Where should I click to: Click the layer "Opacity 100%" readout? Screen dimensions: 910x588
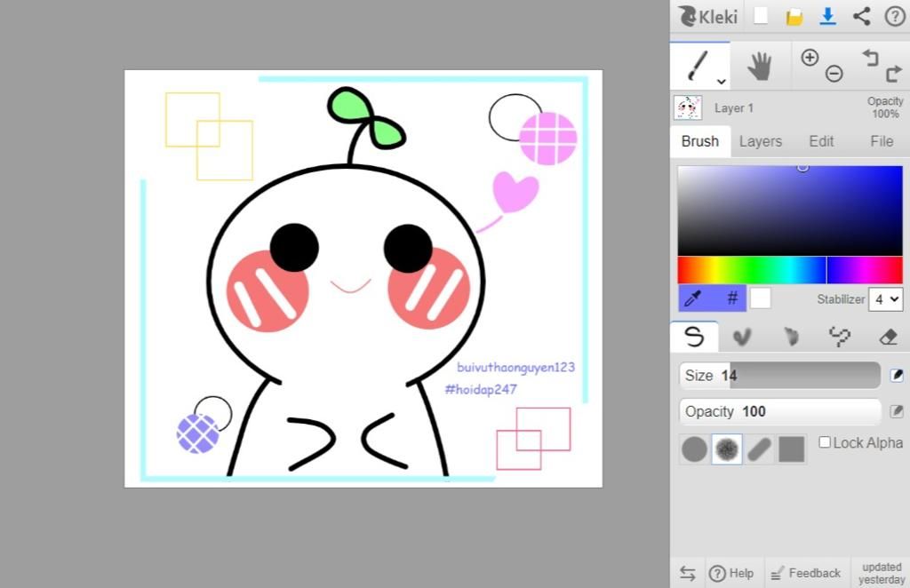tap(885, 107)
